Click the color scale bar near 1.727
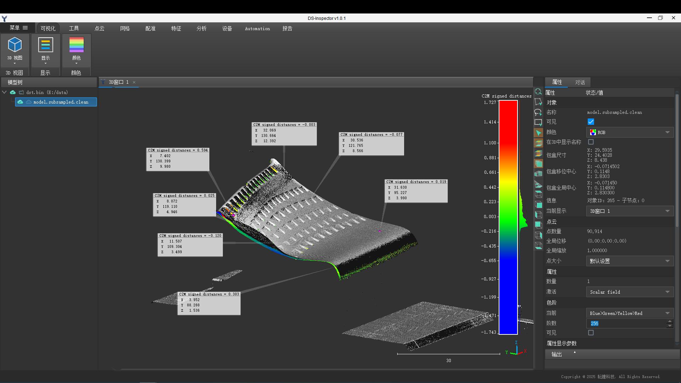Screen dimensions: 681x383 (508, 103)
